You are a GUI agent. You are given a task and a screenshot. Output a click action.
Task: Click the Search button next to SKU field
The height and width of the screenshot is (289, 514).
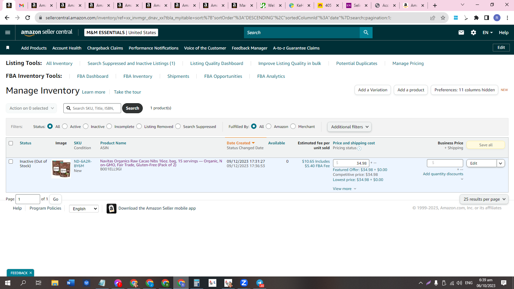tap(132, 108)
